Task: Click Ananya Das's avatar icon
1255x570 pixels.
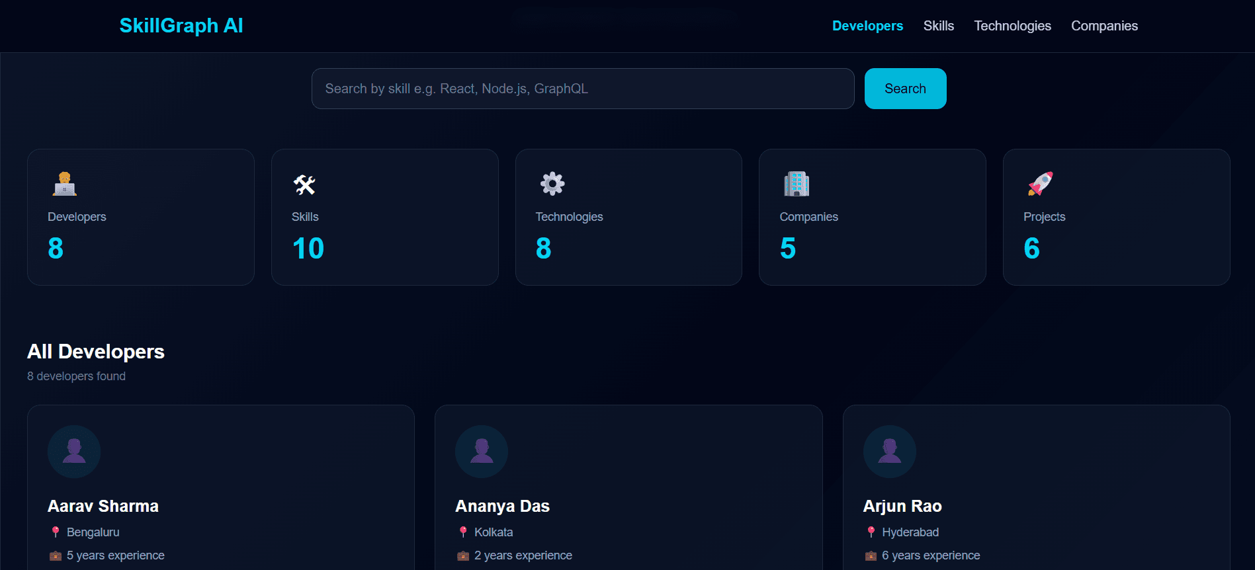Action: point(482,452)
